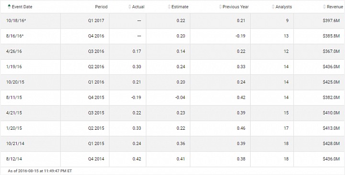This screenshot has height=175, width=345.
Task: Sort table by Period column header
Action: coord(101,7)
